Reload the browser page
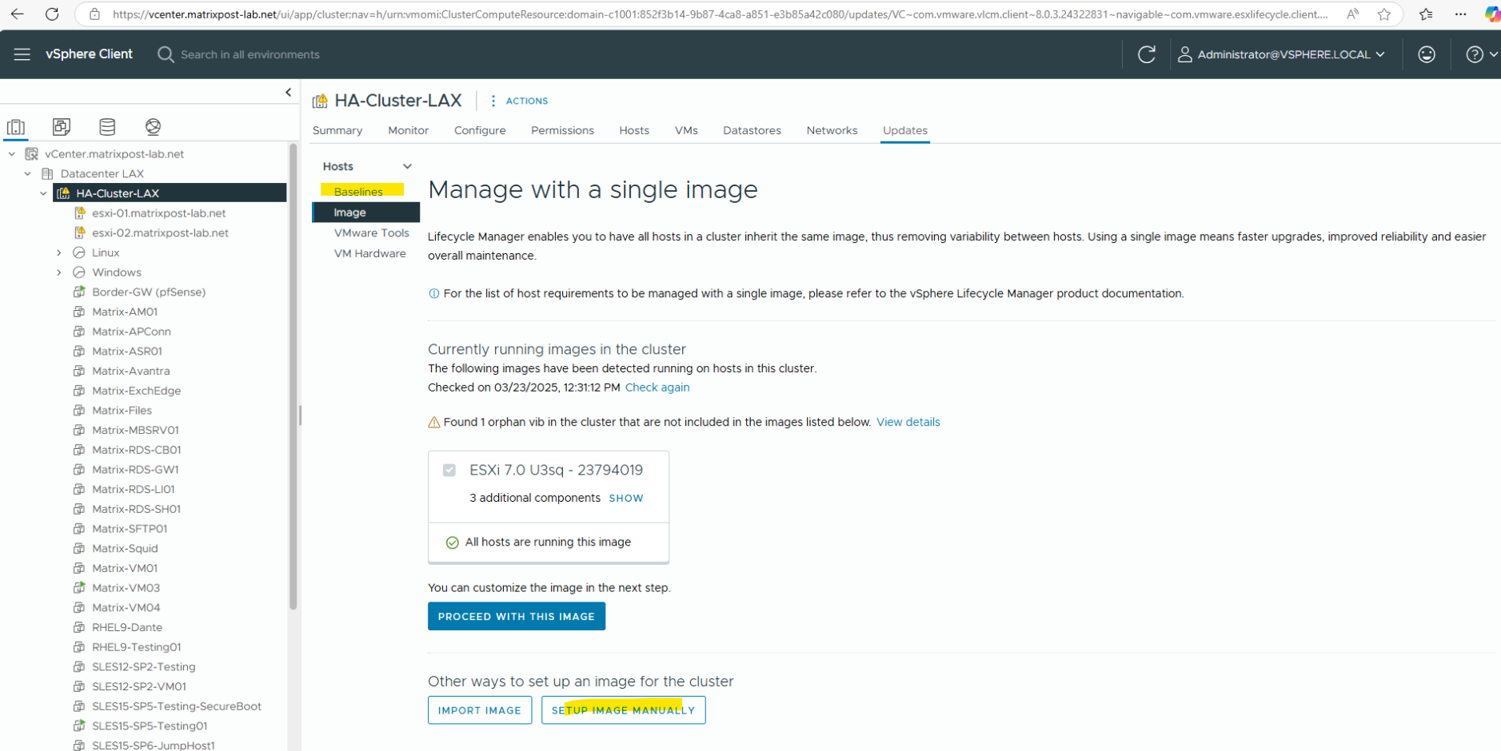Viewport: 1501px width, 751px height. pyautogui.click(x=52, y=14)
